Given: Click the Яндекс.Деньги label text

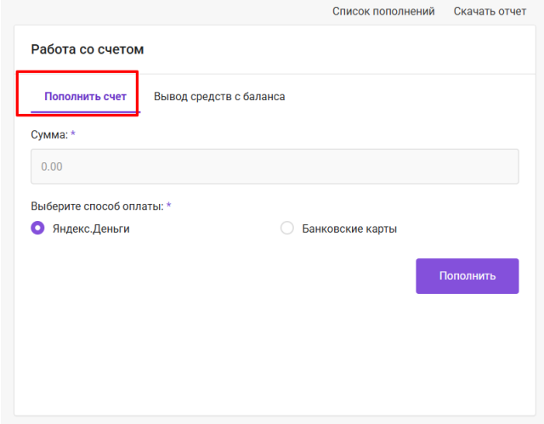Looking at the screenshot, I should click(x=91, y=229).
